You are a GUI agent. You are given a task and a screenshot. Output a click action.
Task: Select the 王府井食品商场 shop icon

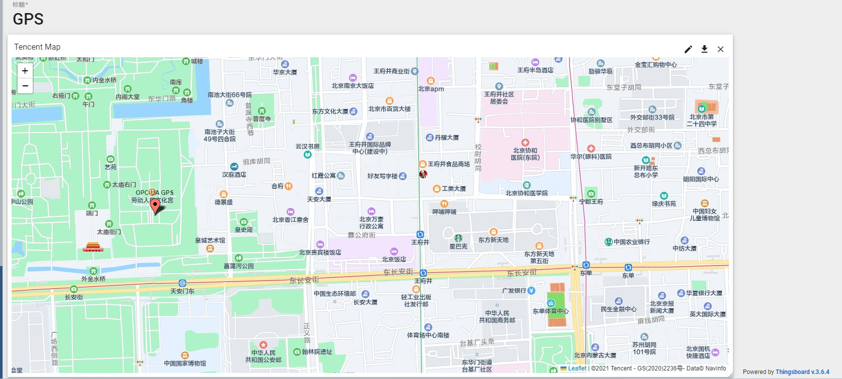[423, 164]
